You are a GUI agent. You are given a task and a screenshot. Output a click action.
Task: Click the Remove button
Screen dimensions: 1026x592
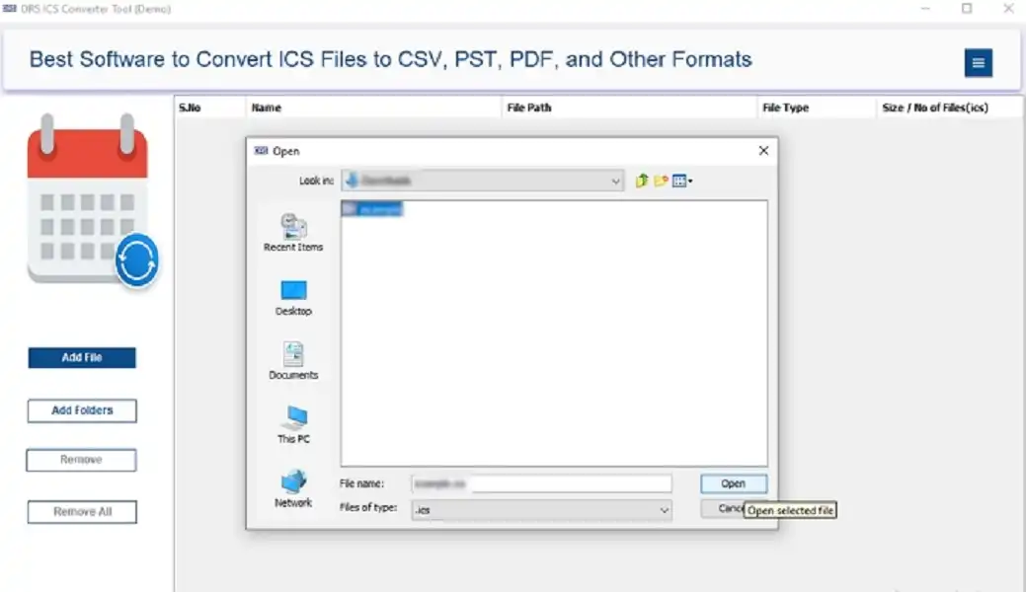81,460
